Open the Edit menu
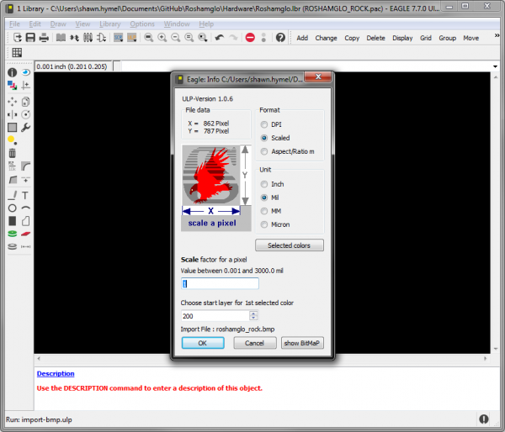This screenshot has height=432, width=505. tap(35, 24)
